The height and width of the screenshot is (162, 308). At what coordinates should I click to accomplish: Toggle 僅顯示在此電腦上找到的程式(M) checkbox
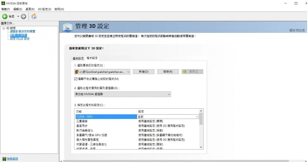(x=76, y=79)
